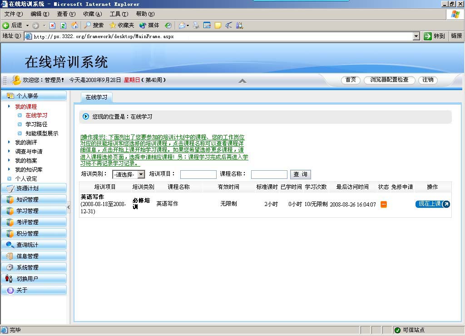Click the 查询 search button

tap(301, 174)
